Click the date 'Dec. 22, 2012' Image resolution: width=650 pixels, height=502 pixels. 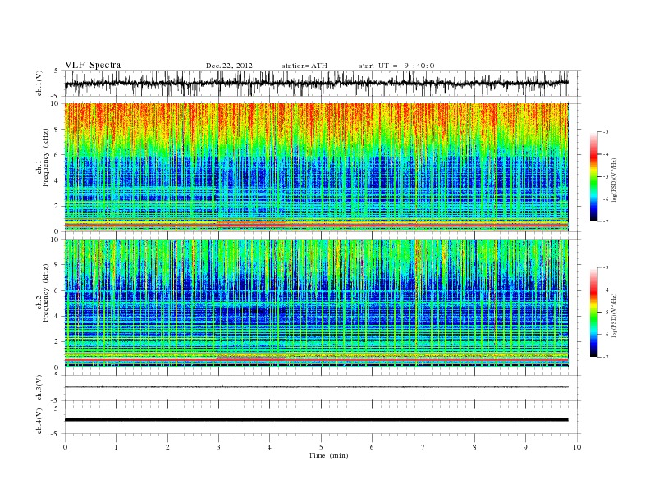229,66
